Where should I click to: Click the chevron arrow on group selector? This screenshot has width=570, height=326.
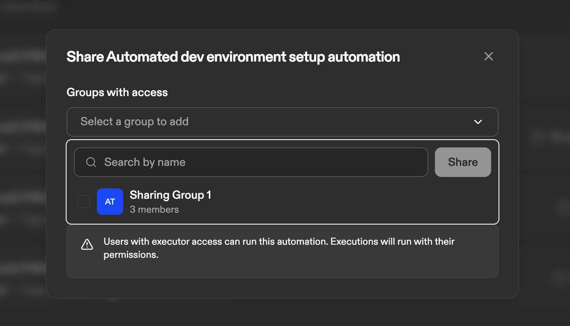478,122
